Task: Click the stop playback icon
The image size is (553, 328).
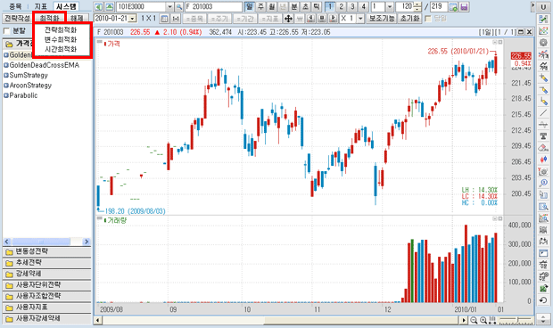Action: (x=322, y=19)
